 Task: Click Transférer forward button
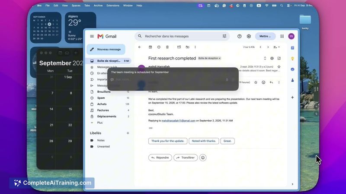tap(186, 157)
